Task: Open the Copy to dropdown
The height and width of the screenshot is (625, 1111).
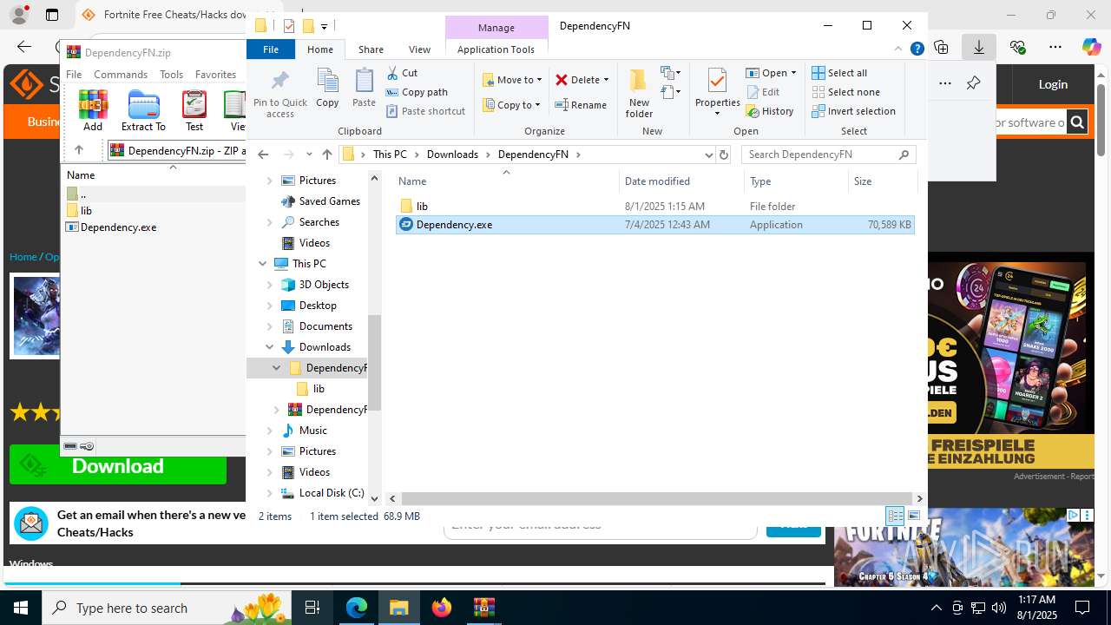Action: click(512, 105)
